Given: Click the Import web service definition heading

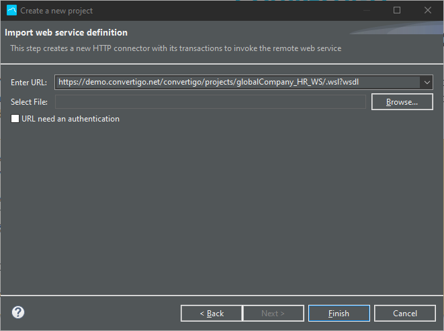Looking at the screenshot, I should (x=66, y=32).
